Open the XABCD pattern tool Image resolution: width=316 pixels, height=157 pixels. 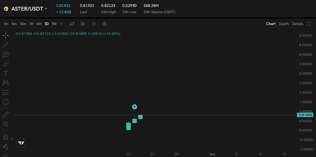pos(6,83)
